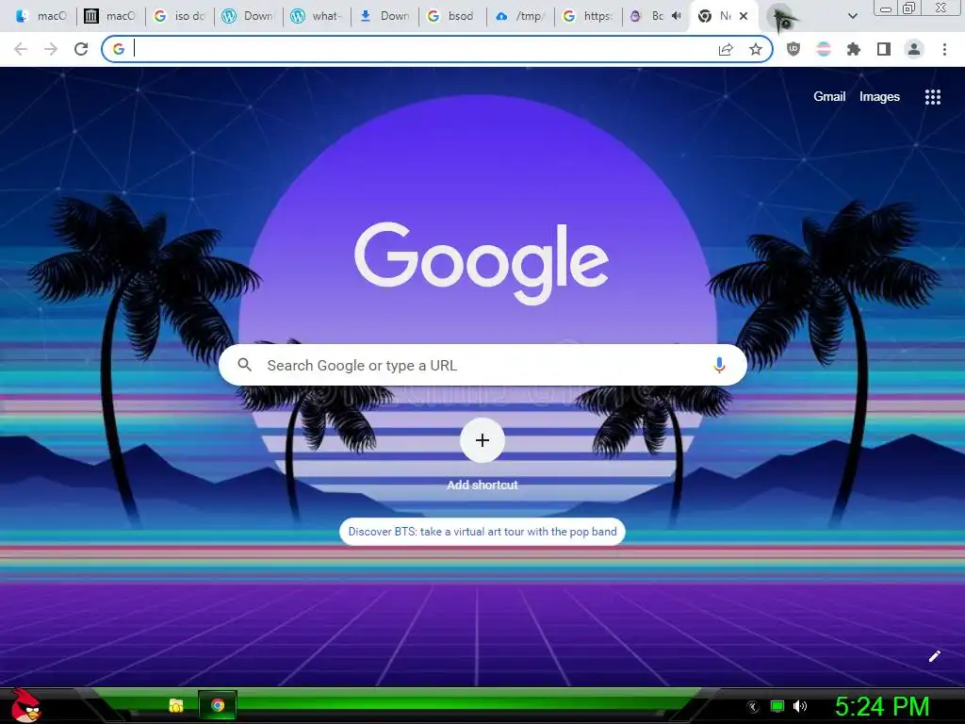Viewport: 965px width, 724px height.
Task: Click the 'Add shortcut' label
Action: click(x=482, y=485)
